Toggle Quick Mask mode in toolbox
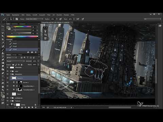Screen dimensions: 163x122 [x=3, y=100]
